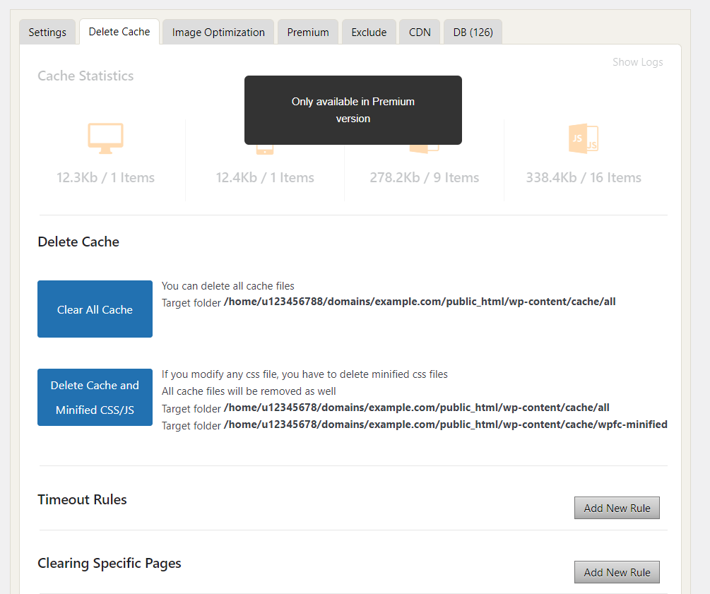
Task: Click the wpfc-minified target folder path
Action: pyautogui.click(x=445, y=424)
